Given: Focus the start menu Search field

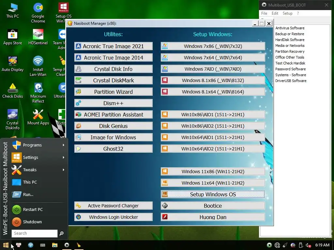Looking at the screenshot, I should pos(35,233).
